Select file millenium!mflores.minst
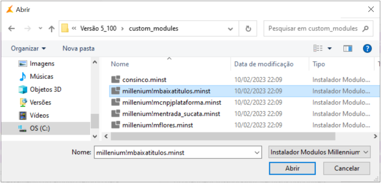The image size is (381, 183). (x=158, y=125)
